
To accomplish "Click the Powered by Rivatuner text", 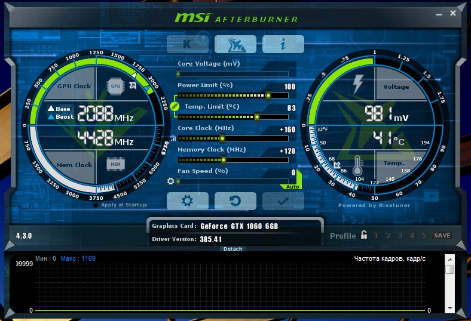I will coord(374,205).
